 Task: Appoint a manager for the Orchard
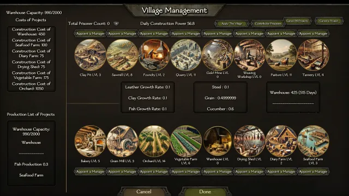pyautogui.click(x=154, y=171)
